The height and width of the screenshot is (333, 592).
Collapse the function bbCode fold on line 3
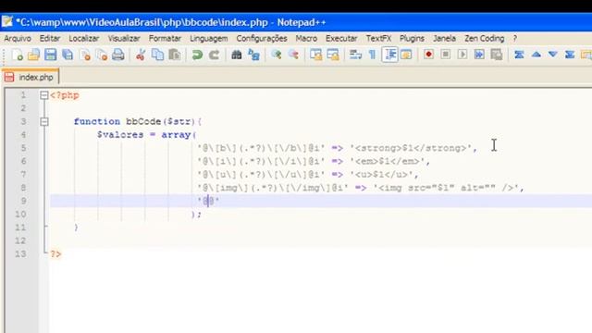click(44, 121)
